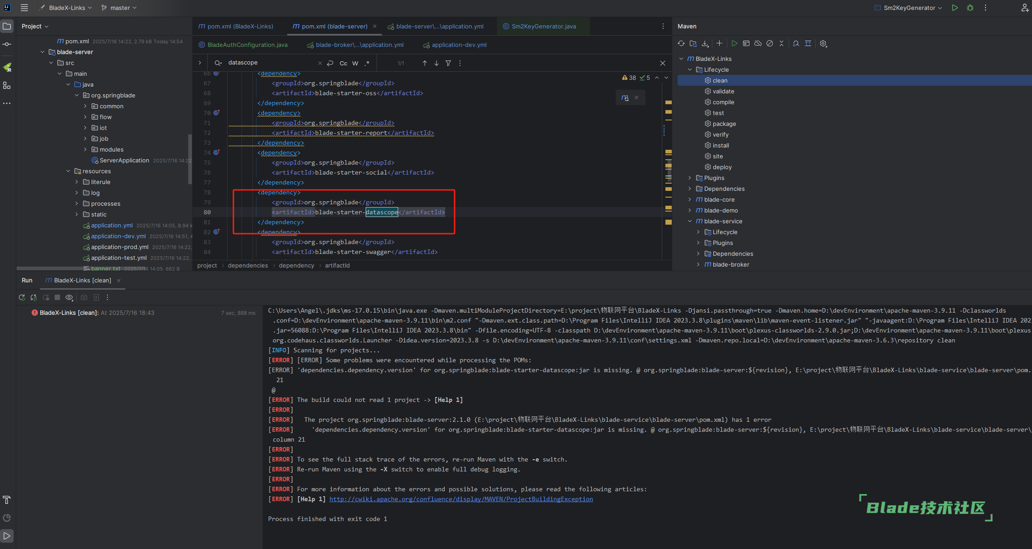The image size is (1032, 549).
Task: Open Maven settings wrench icon
Action: tap(823, 44)
